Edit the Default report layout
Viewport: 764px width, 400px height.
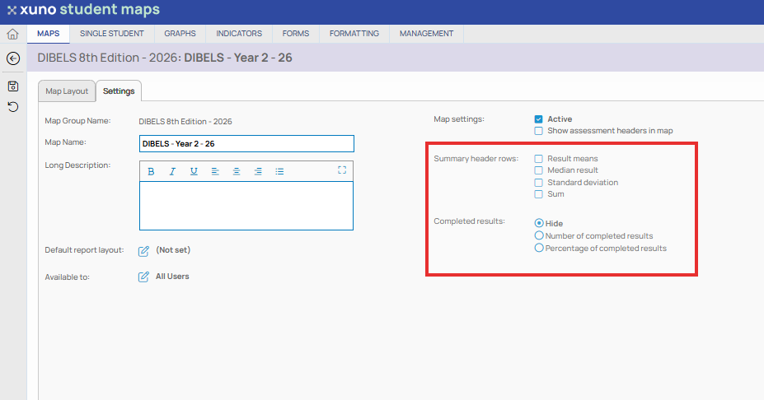pyautogui.click(x=143, y=251)
